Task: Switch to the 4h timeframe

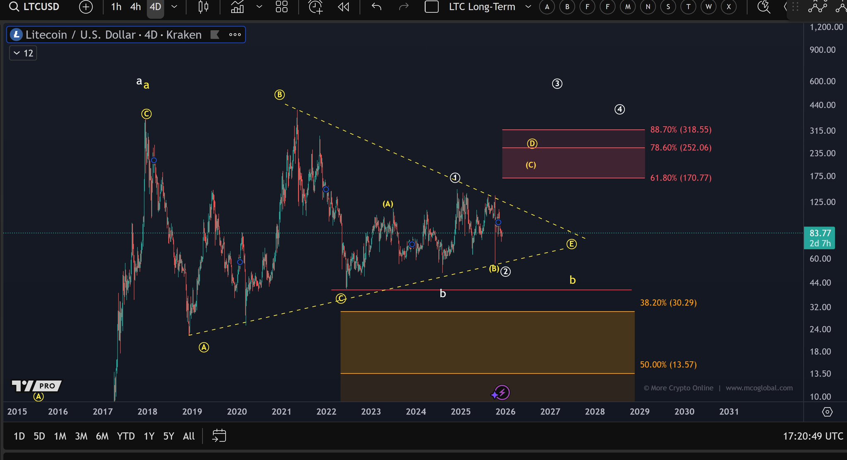Action: [x=135, y=7]
